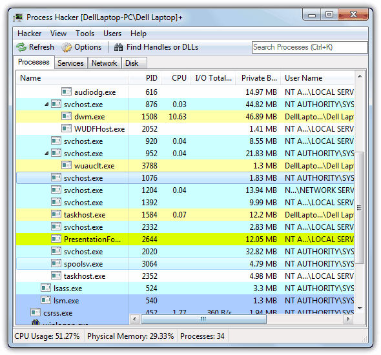This screenshot has height=355, width=381.
Task: Select the Processes tab
Action: pos(34,62)
